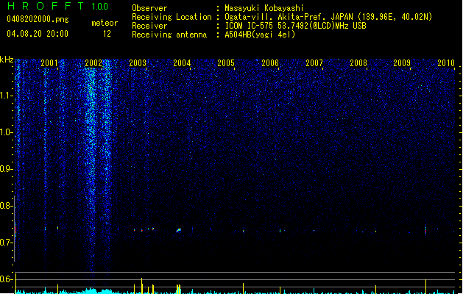463x294 pixels.
Task: Click the Observer label
Action: pos(149,8)
